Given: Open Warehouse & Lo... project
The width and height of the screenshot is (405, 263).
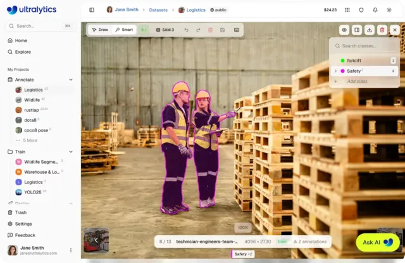Looking at the screenshot, I should click(42, 172).
